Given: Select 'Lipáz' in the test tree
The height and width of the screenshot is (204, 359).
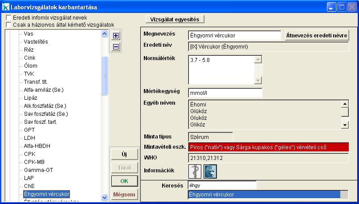Looking at the screenshot, I should 31,98.
